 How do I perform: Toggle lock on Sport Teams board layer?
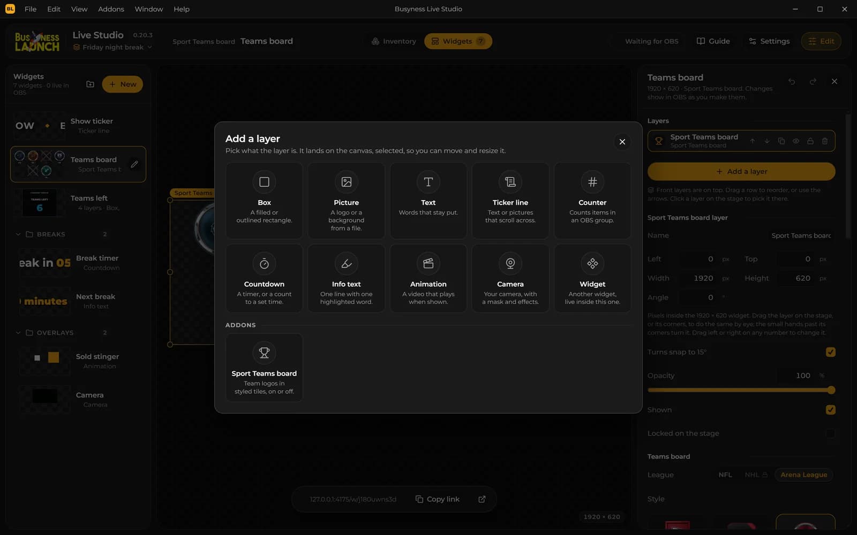810,141
